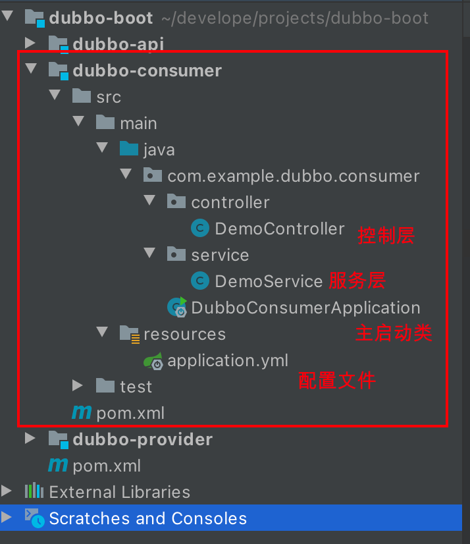The height and width of the screenshot is (544, 470).
Task: Collapse the dubbo-consumer module
Action: point(31,68)
